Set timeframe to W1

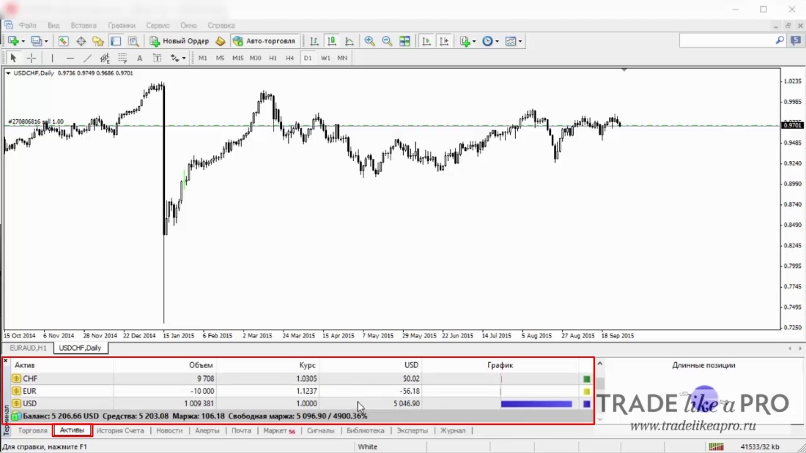click(x=325, y=58)
